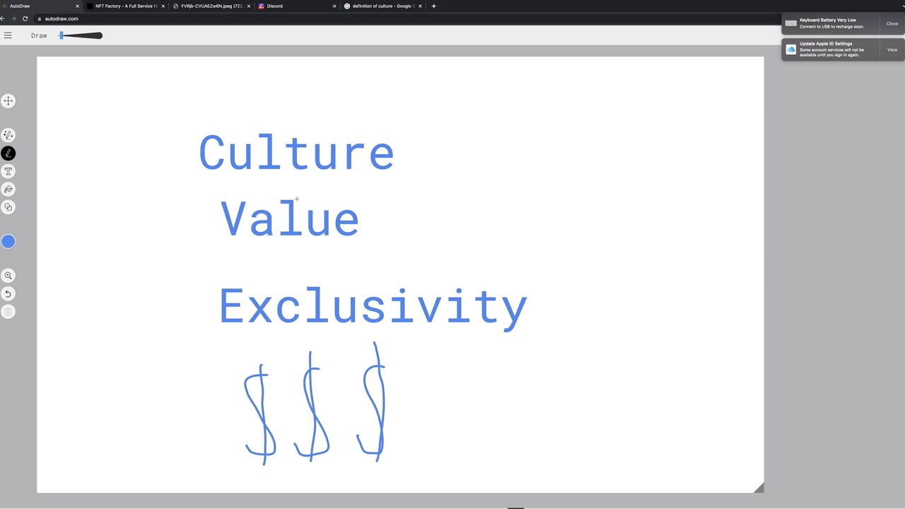Switch to the definition of culture Google tab
Viewport: 905px width, 509px height.
click(x=383, y=6)
